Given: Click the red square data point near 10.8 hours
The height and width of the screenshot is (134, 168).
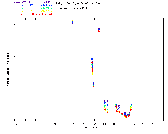Looking at the screenshot, I should (x=72, y=20).
